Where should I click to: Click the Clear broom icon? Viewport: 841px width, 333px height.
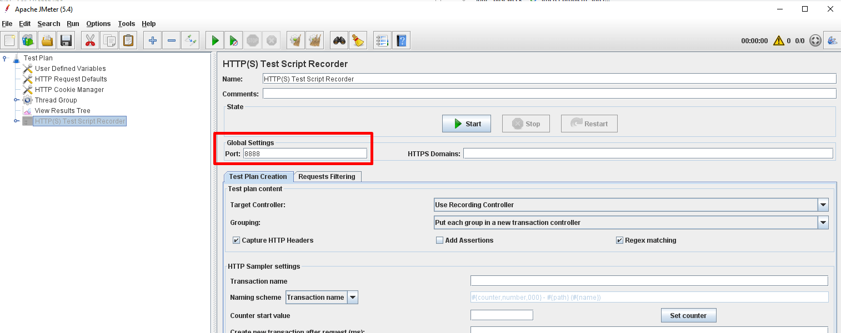[296, 40]
